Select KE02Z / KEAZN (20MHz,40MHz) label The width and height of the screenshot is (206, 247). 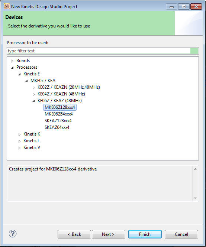pyautogui.click(x=69, y=87)
